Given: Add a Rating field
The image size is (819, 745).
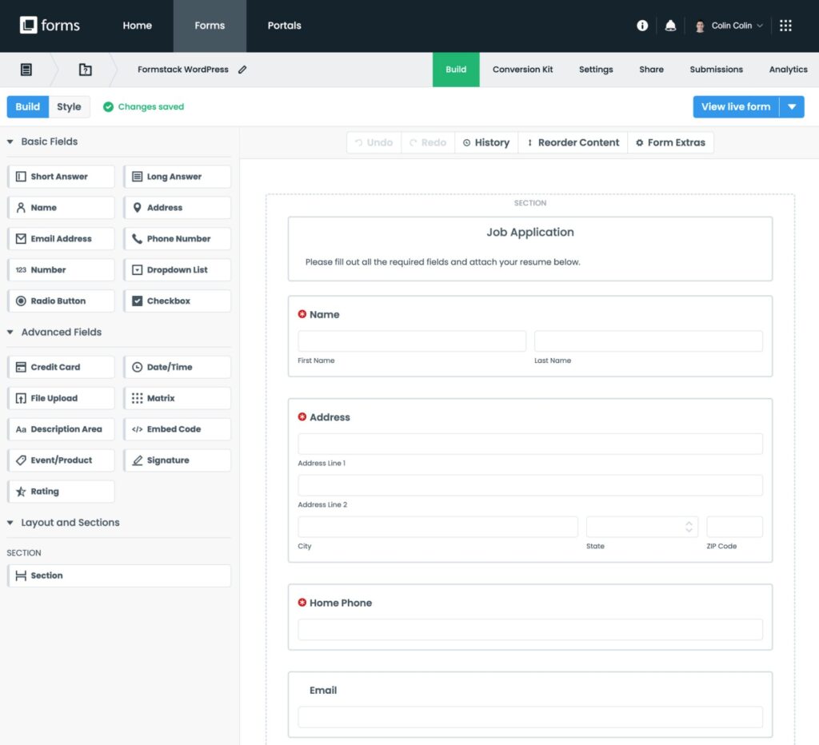Looking at the screenshot, I should click(x=61, y=491).
